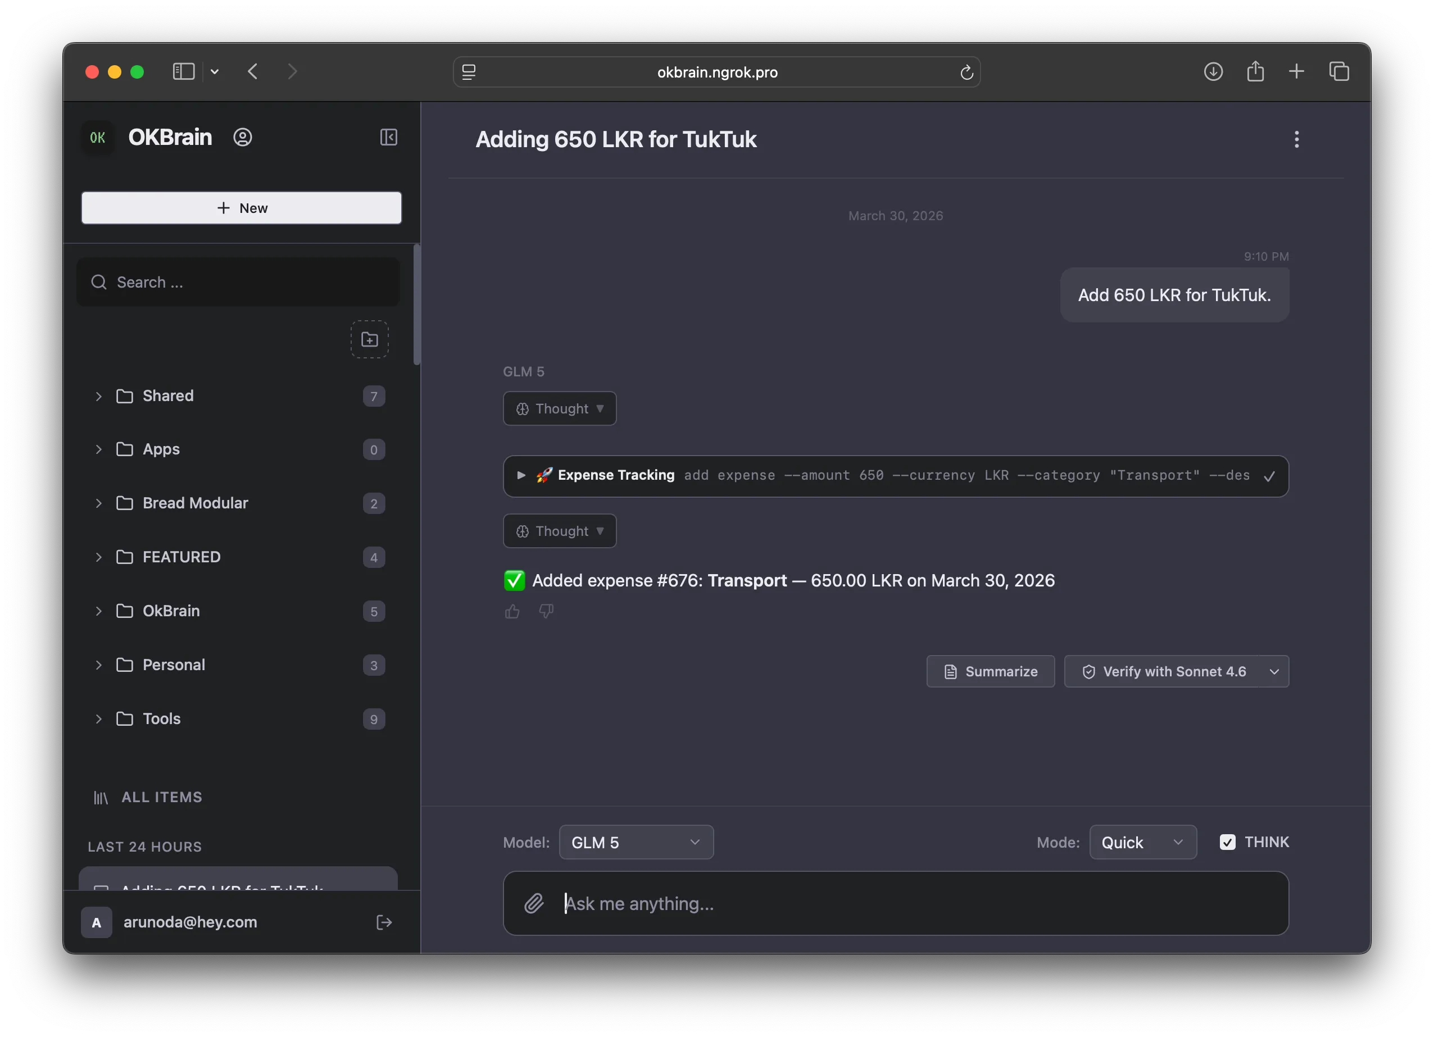Open the three-dot options menu
This screenshot has width=1434, height=1037.
click(1296, 139)
